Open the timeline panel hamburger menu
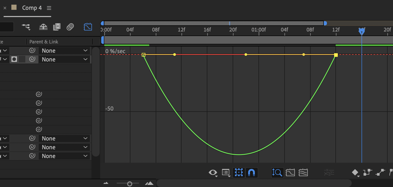This screenshot has height=187, width=393. coord(49,8)
